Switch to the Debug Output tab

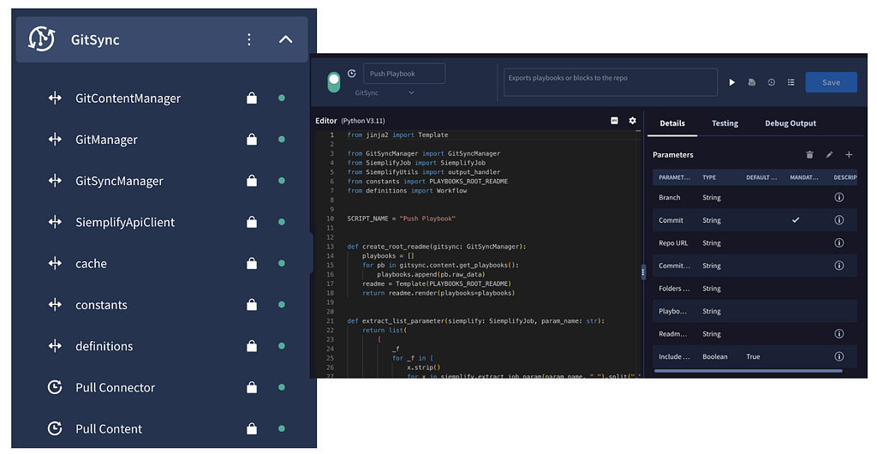tap(790, 123)
